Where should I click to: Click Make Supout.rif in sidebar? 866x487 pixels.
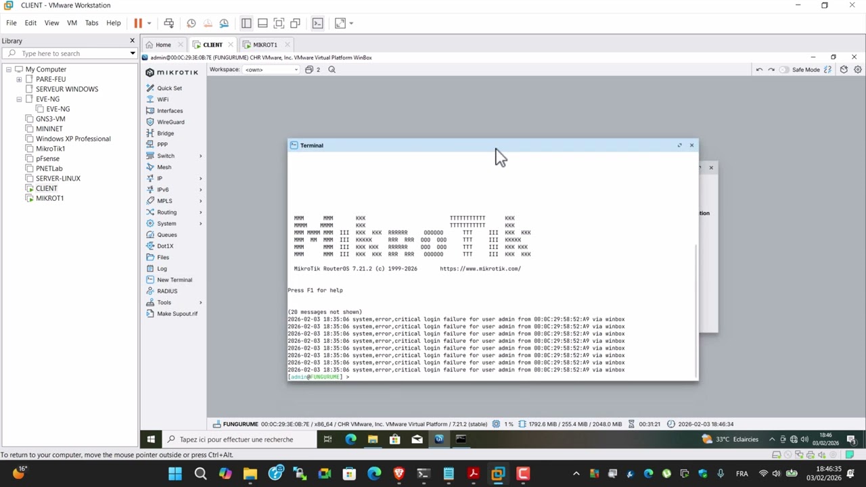click(177, 314)
